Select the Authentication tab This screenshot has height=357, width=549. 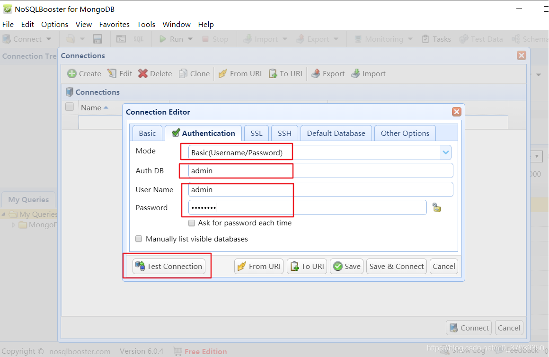click(204, 133)
